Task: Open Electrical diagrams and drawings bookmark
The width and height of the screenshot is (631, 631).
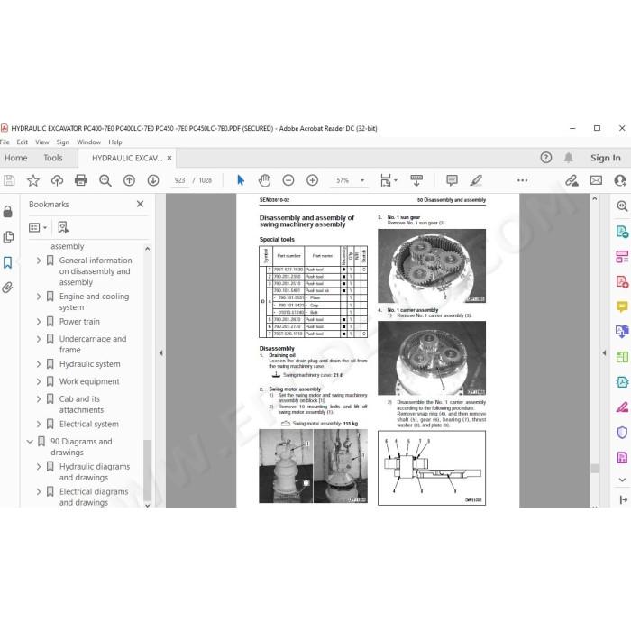Action: (x=94, y=497)
